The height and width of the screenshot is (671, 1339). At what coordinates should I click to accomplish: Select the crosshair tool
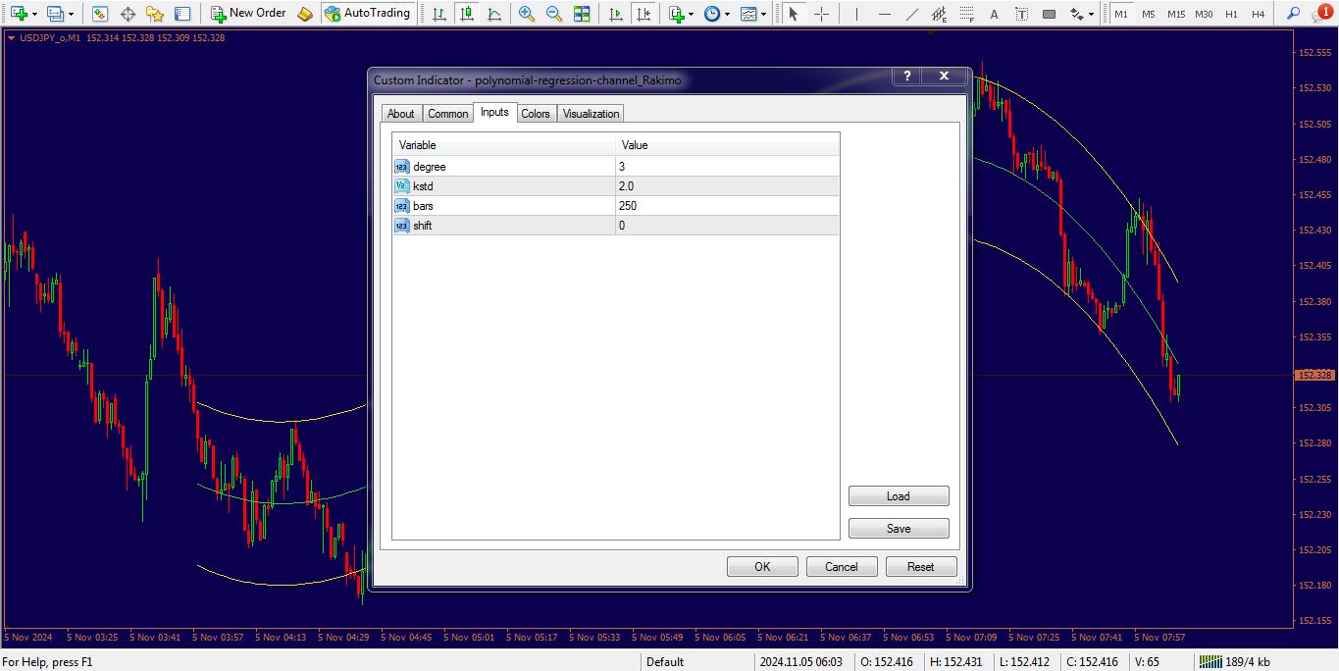point(821,14)
